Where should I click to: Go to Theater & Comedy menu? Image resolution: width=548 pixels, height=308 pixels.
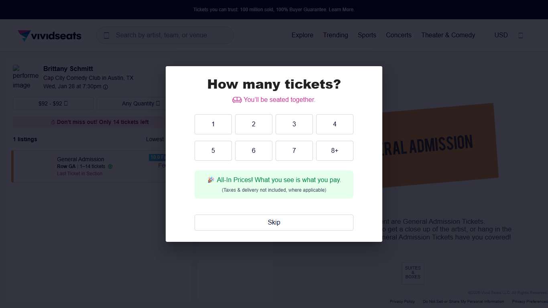tap(448, 35)
